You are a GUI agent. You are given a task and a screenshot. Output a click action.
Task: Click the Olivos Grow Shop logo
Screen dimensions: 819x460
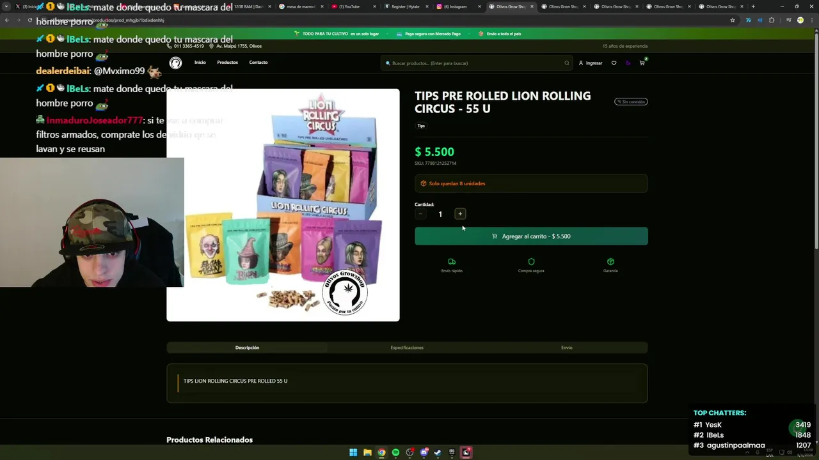[175, 63]
